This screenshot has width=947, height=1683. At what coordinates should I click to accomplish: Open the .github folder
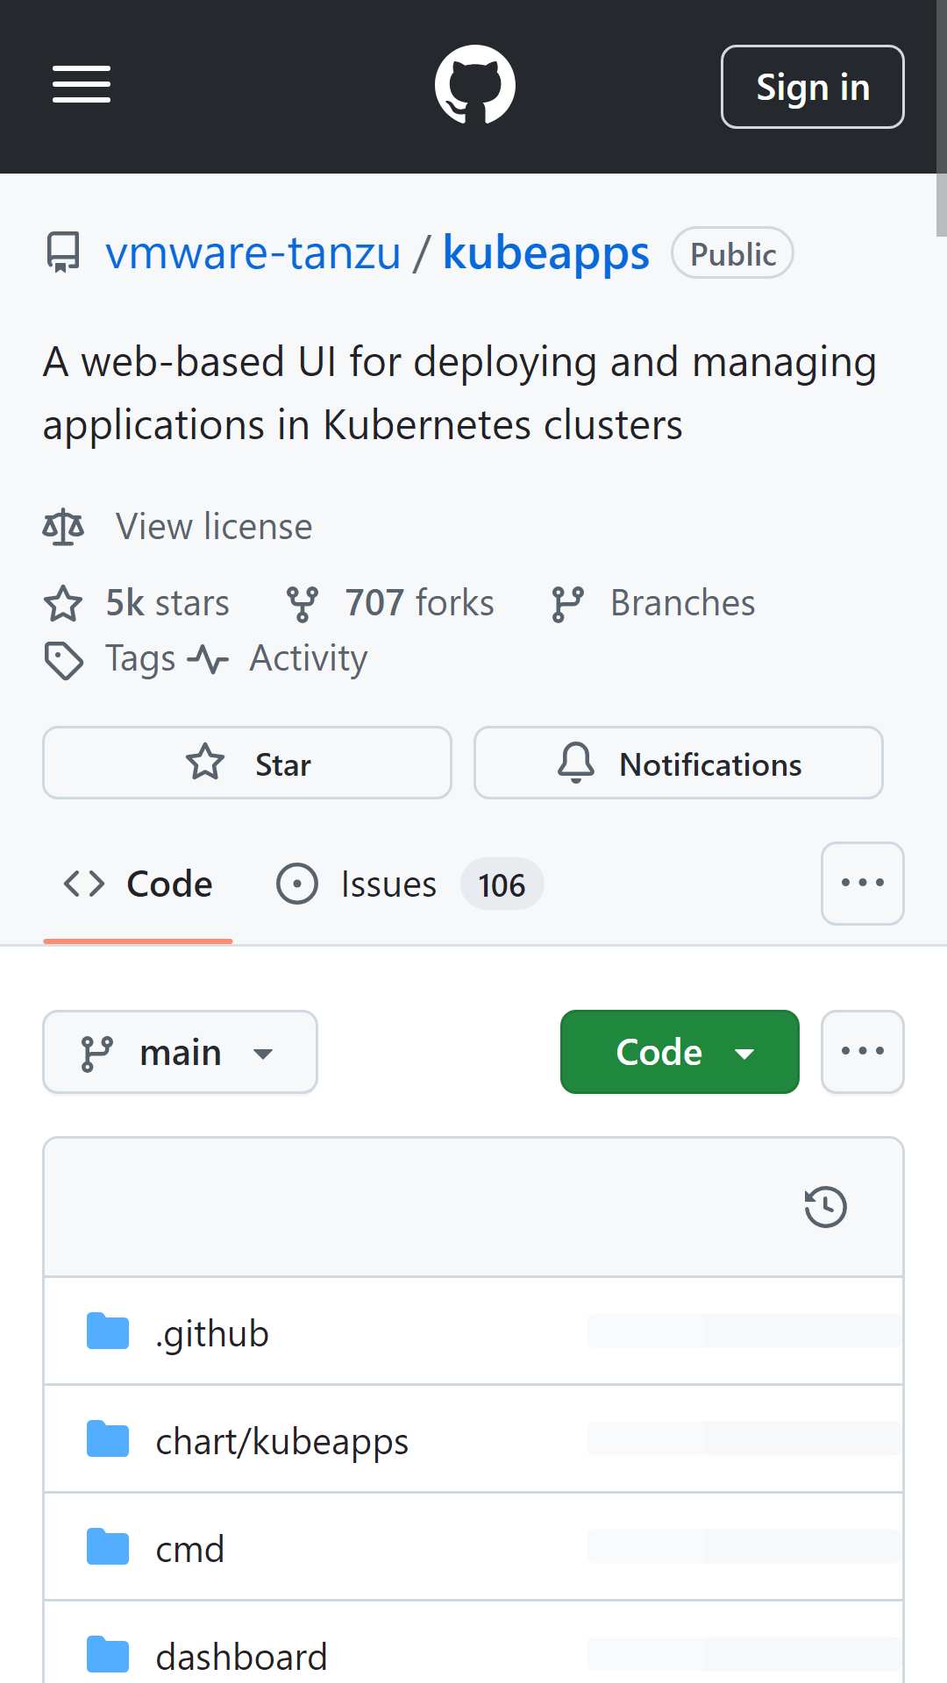pos(212,1333)
